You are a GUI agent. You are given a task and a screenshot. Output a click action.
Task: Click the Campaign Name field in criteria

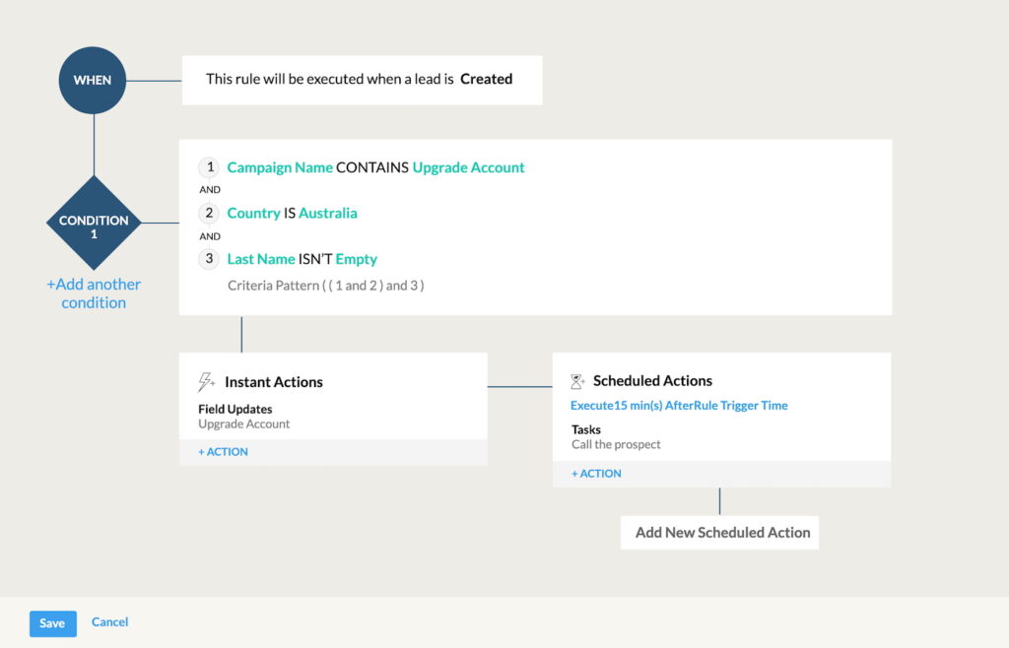280,167
